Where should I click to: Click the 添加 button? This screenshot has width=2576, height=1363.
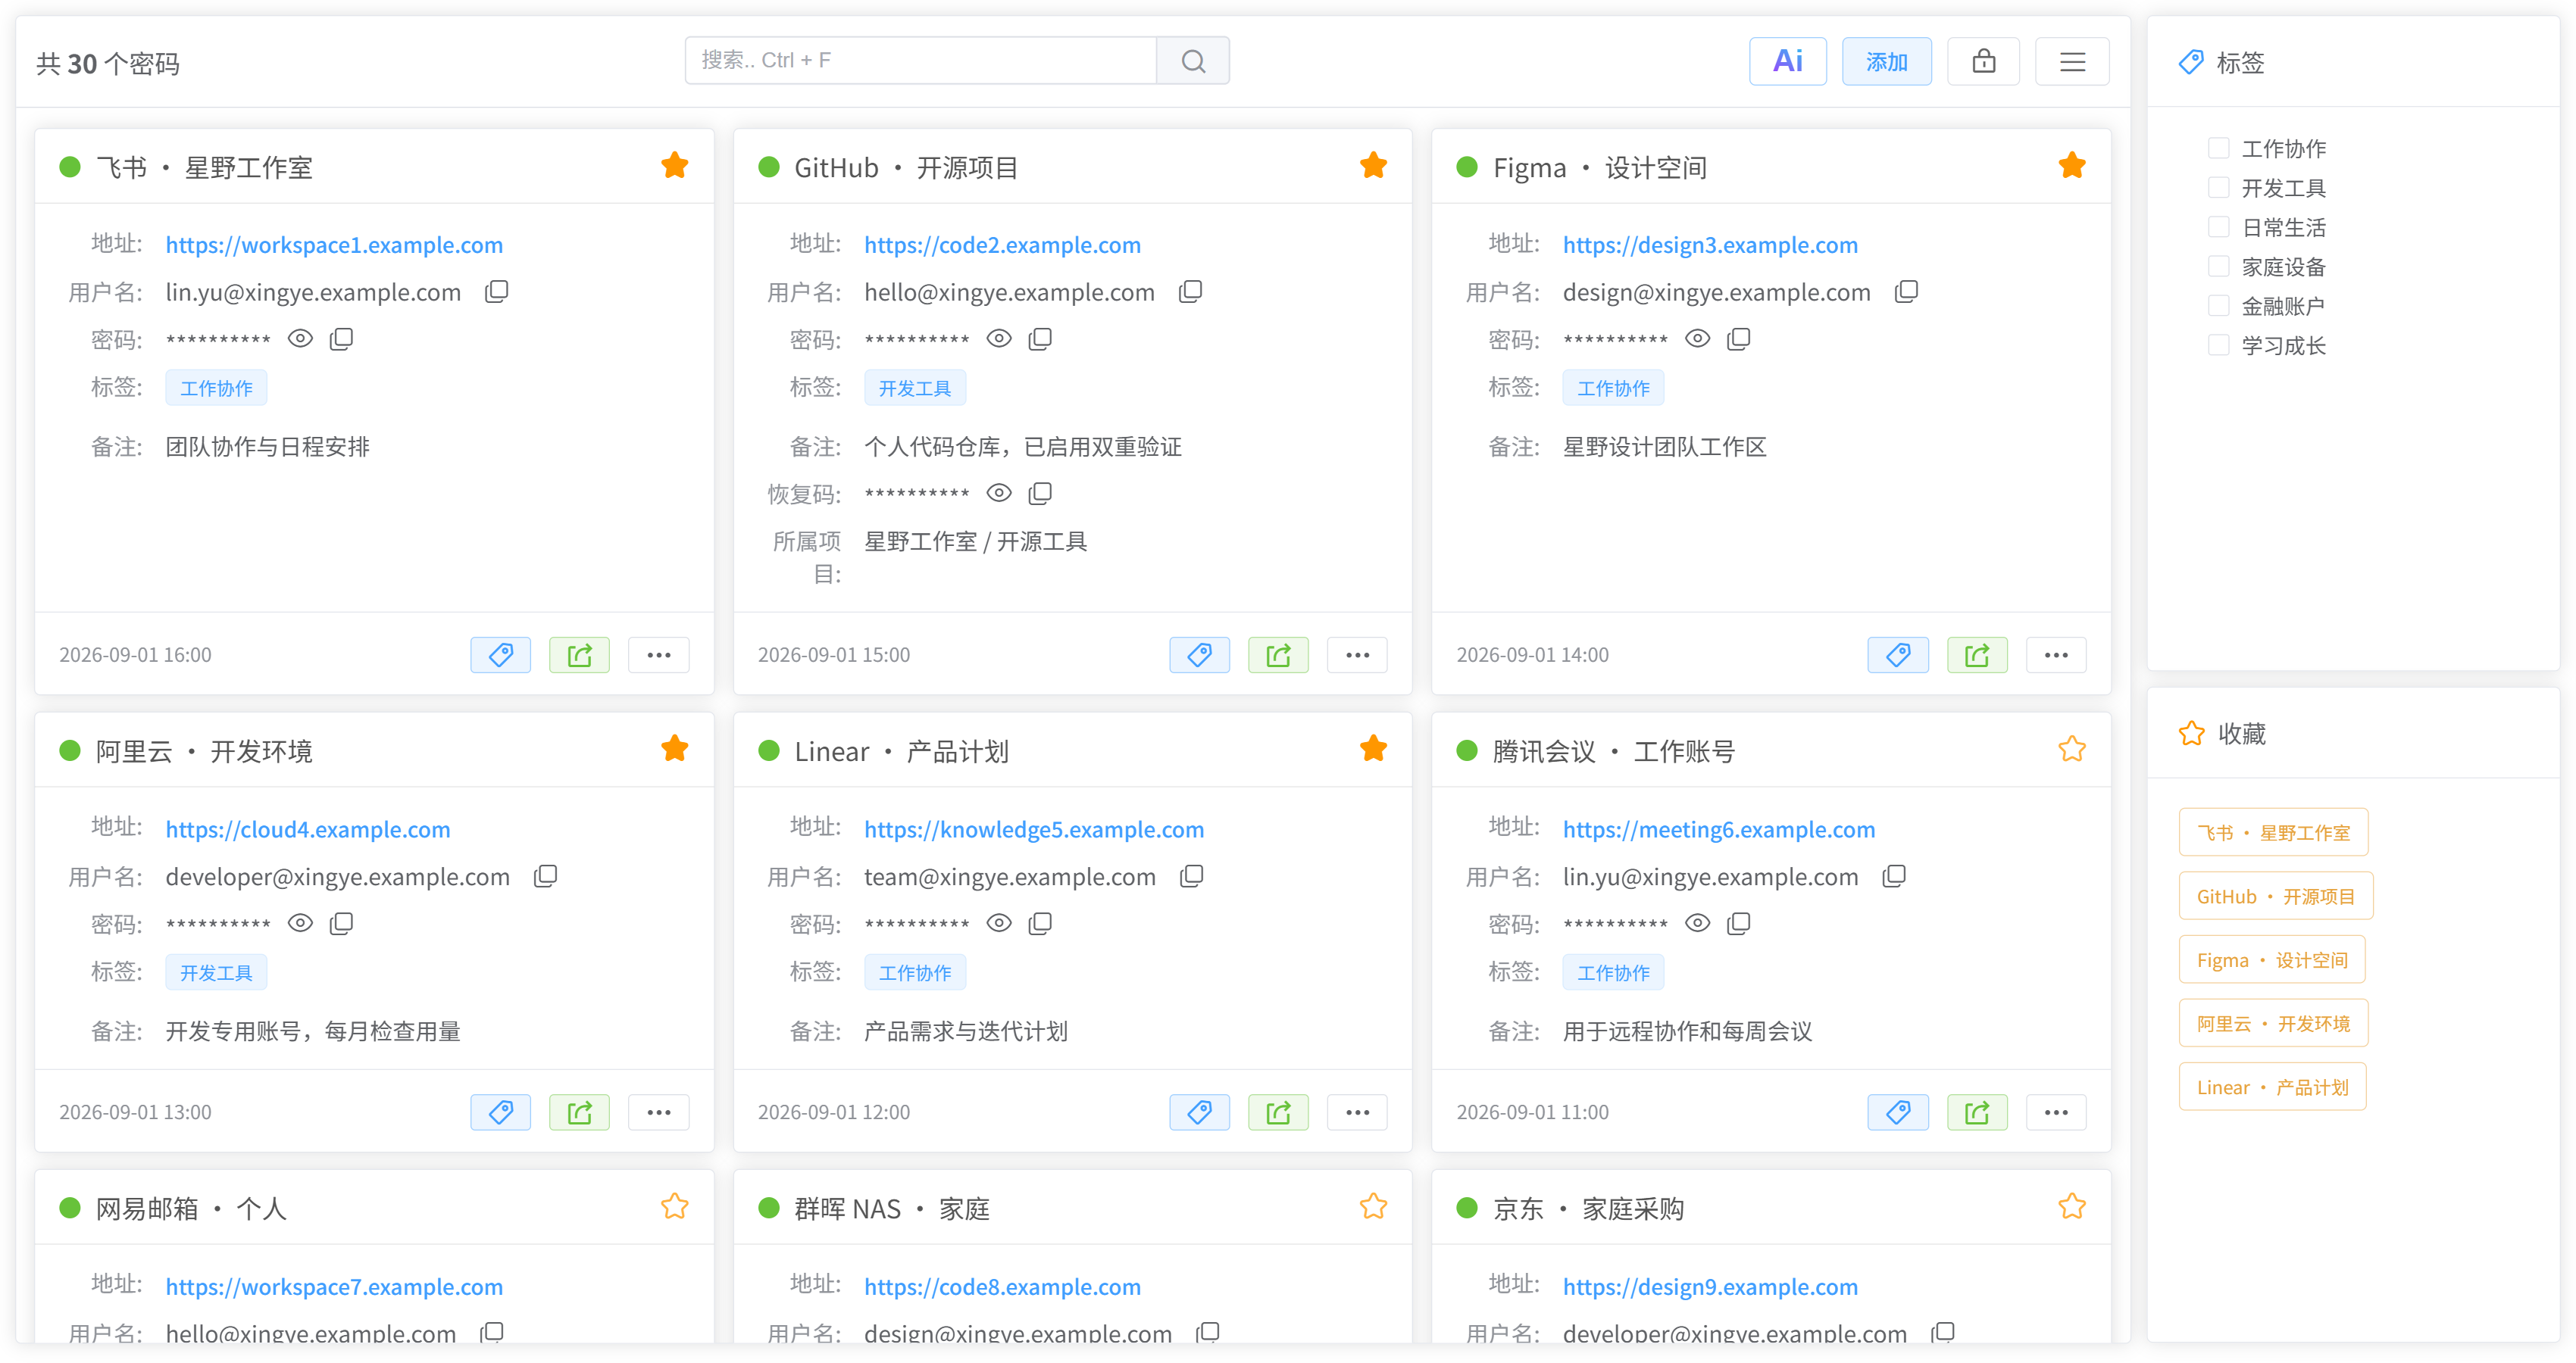(x=1886, y=61)
